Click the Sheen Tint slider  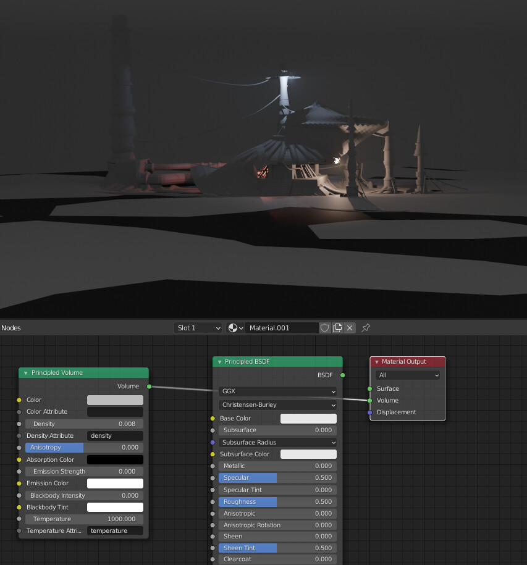(277, 548)
